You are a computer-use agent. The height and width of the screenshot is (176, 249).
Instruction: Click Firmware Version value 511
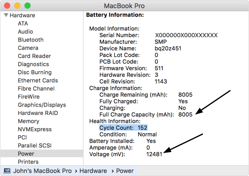click(x=159, y=68)
